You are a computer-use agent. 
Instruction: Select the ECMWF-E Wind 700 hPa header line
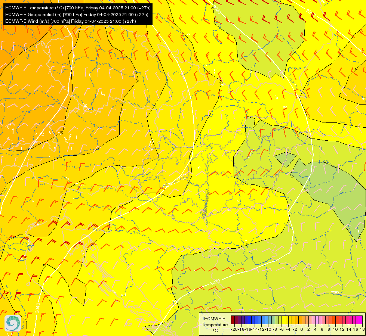click(x=71, y=21)
